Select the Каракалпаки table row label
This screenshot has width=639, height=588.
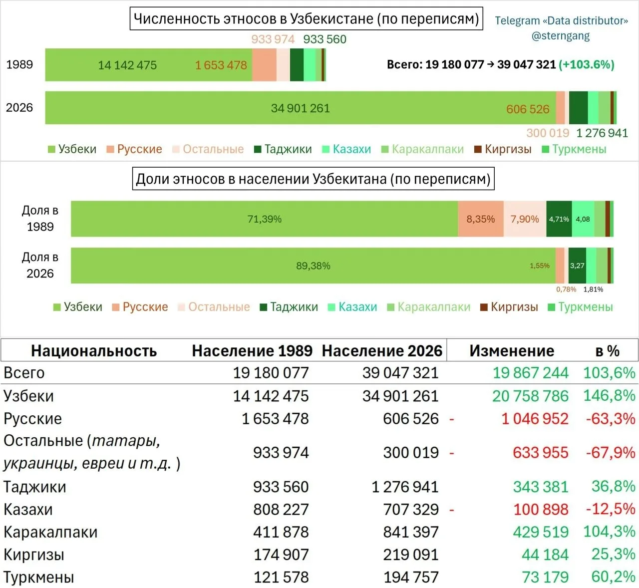click(50, 532)
